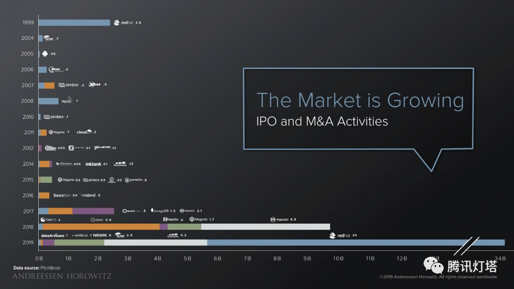Click the Pentaho logo in the 2015 row
This screenshot has height=289, width=514.
tap(134, 180)
